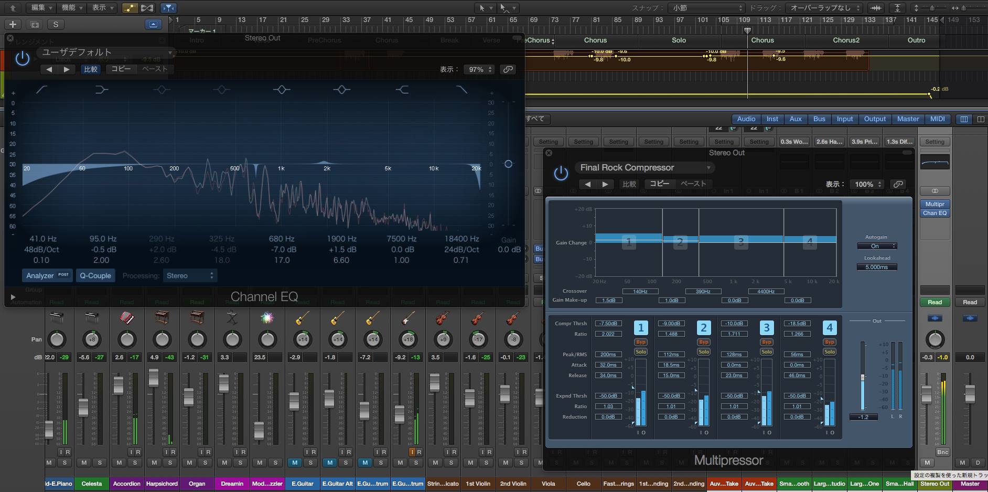Open the Channel EQ preset dropdown

(105, 52)
